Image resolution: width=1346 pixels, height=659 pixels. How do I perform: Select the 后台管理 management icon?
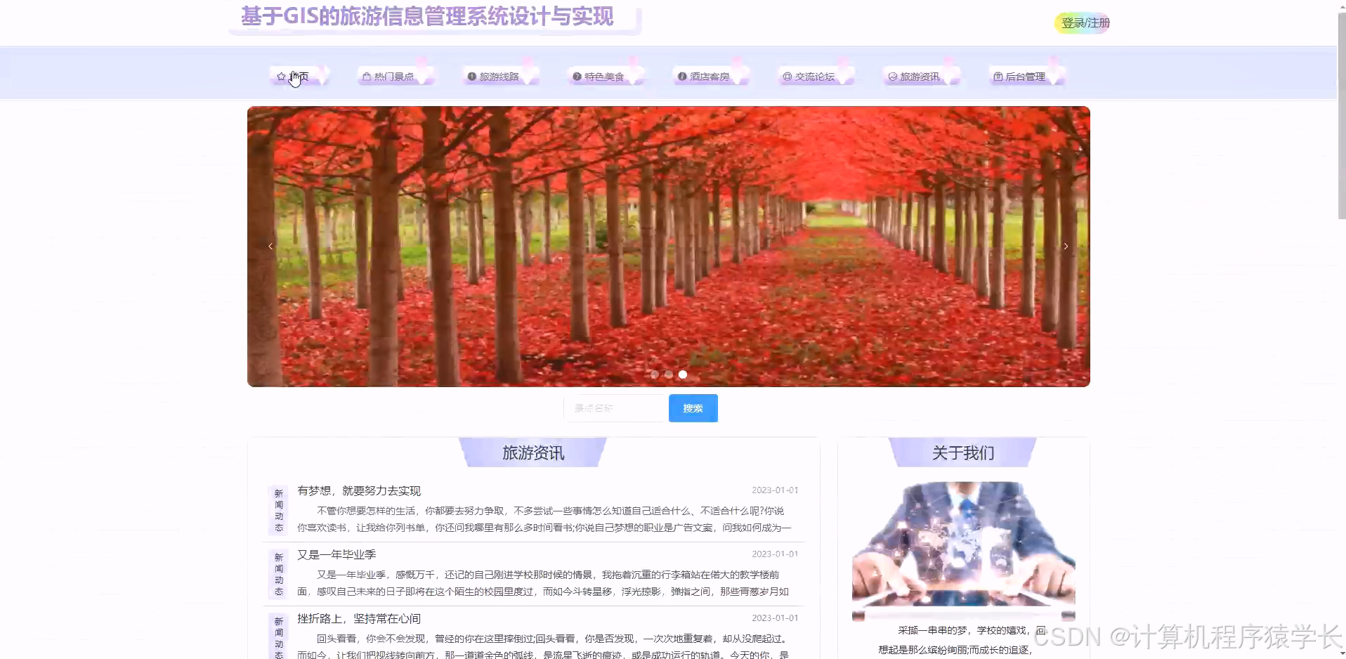pos(998,77)
